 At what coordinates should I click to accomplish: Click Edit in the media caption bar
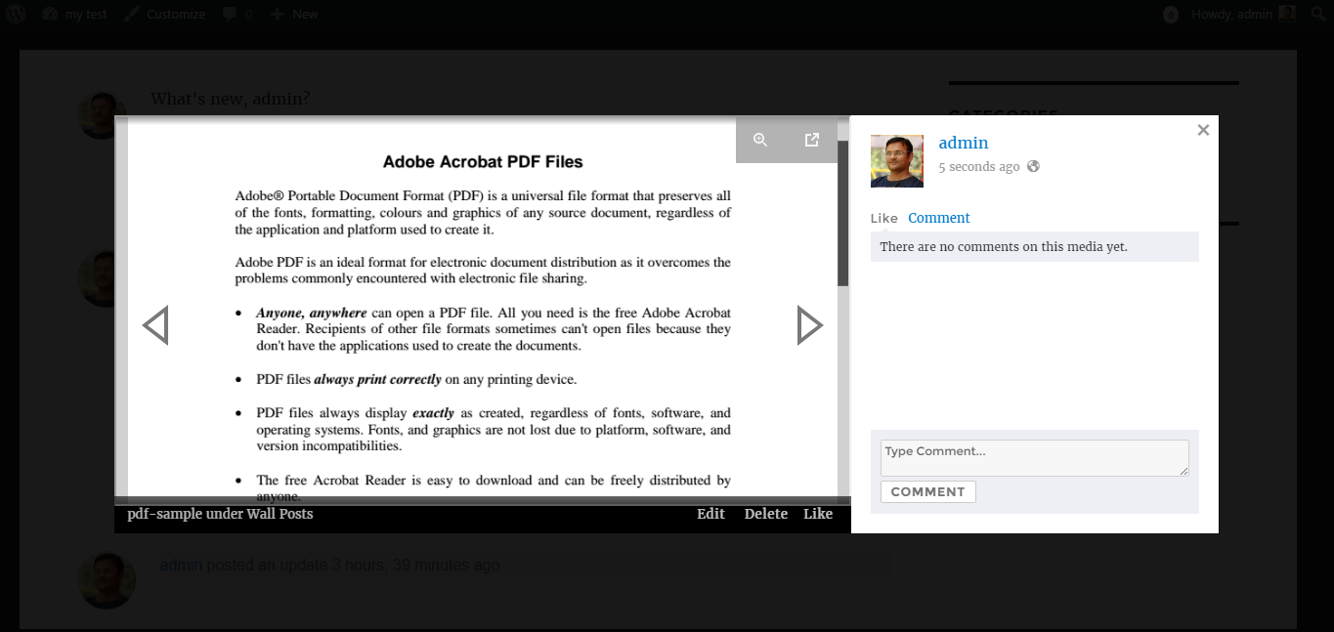click(710, 514)
